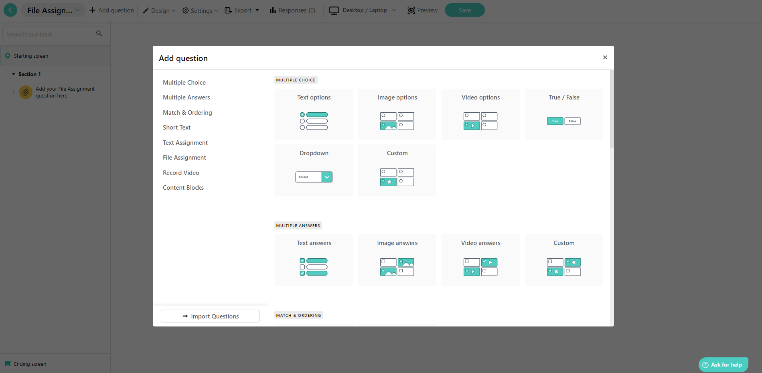762x373 pixels.
Task: Open Responses via the bar chart icon
Action: [x=273, y=10]
